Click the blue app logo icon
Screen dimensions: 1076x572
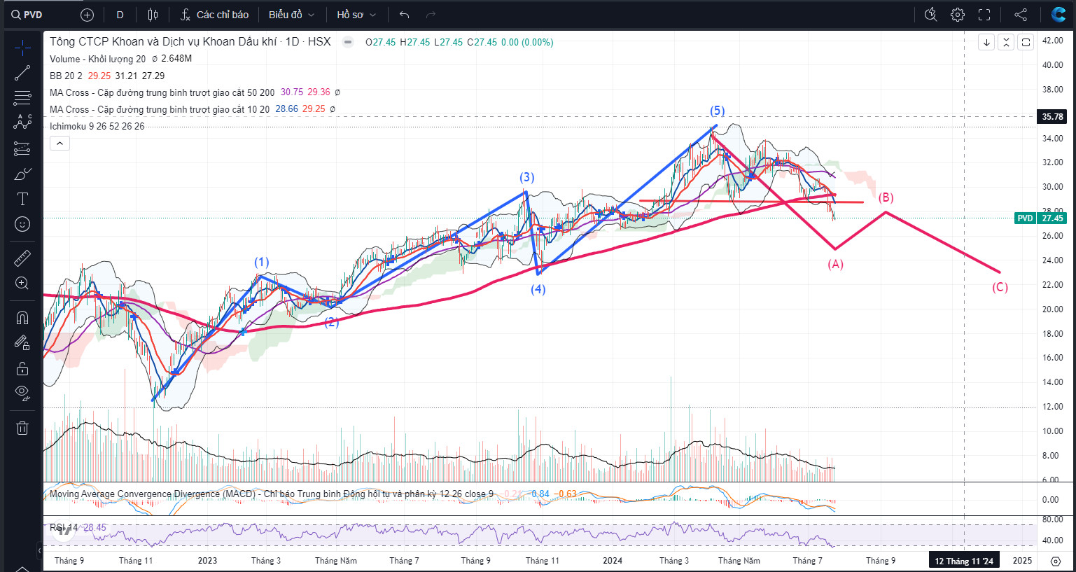(1058, 15)
